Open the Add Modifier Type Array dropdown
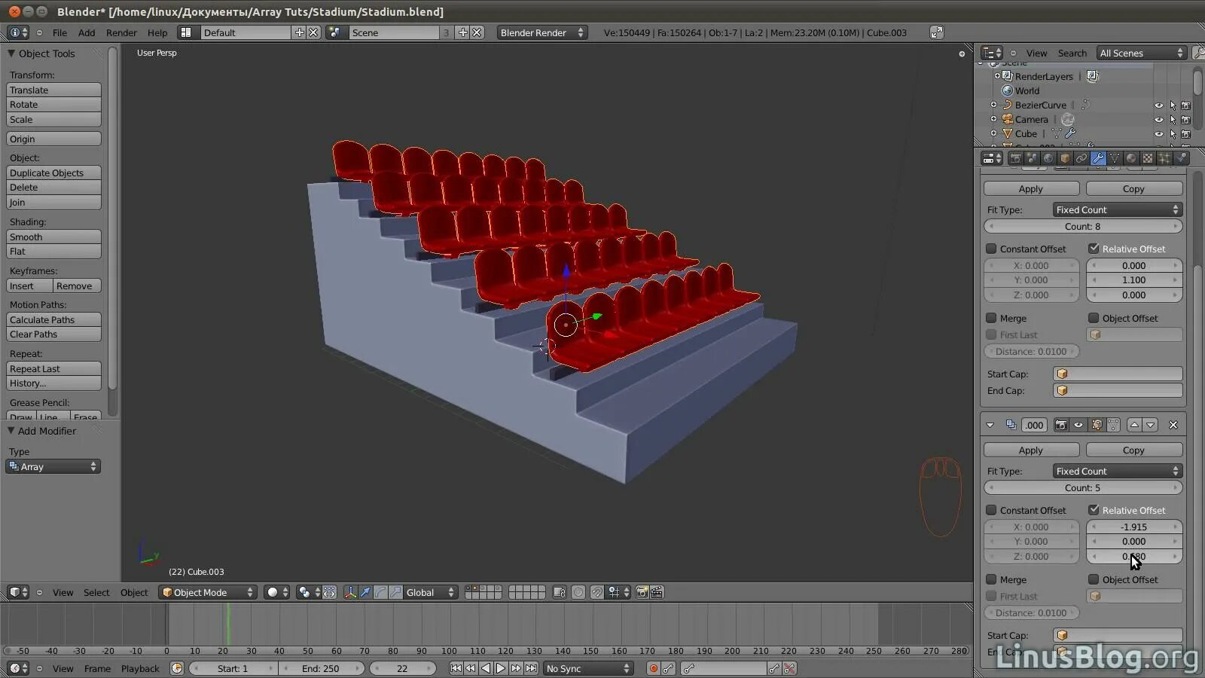Viewport: 1205px width, 678px height. [53, 466]
